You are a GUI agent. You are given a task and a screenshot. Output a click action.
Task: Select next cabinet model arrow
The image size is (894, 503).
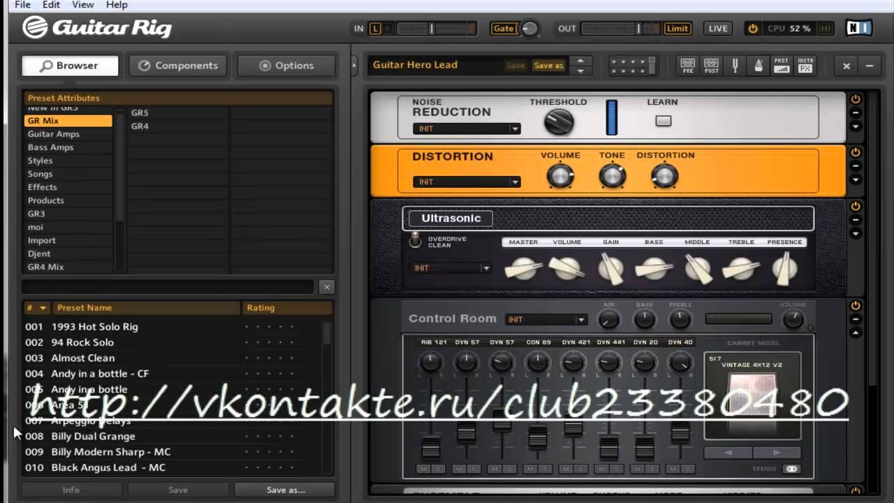pos(777,453)
